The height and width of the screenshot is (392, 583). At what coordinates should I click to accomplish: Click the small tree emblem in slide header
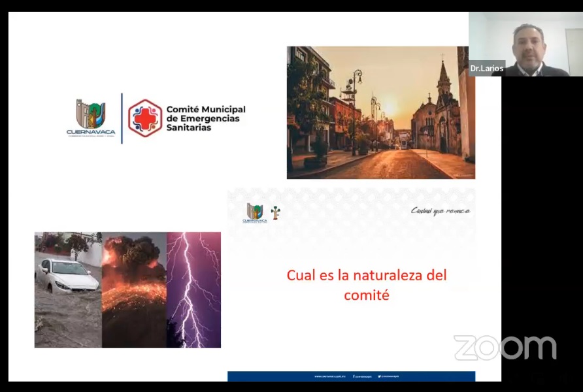pos(276,212)
